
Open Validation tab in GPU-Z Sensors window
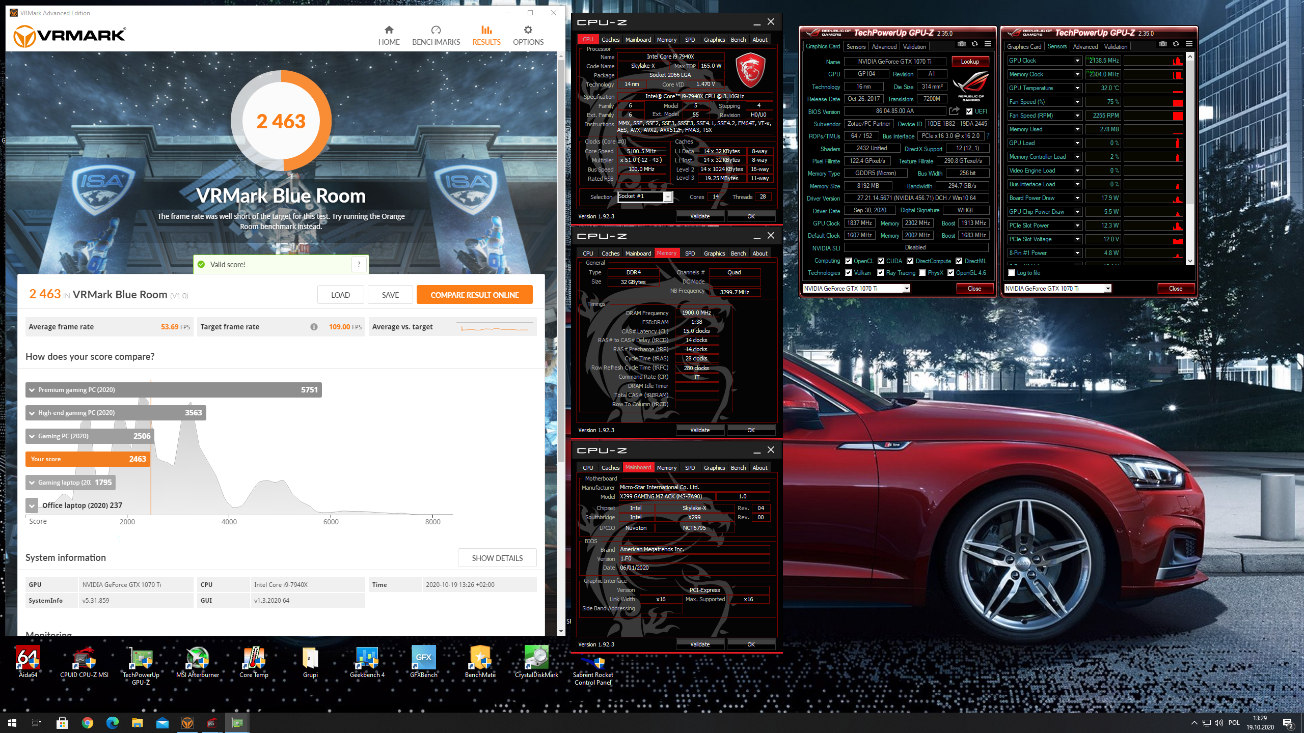coord(1116,46)
